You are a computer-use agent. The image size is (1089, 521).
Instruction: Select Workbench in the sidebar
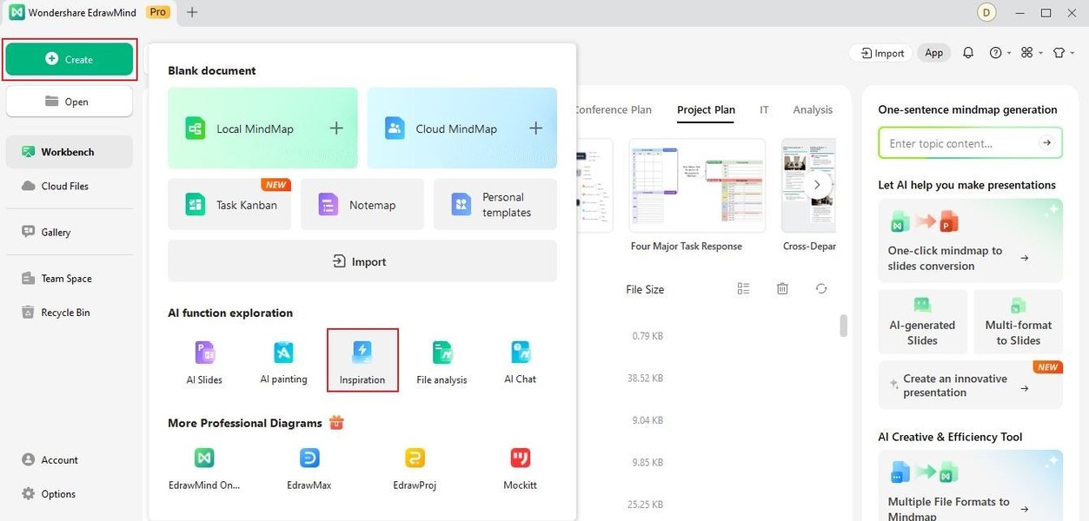pyautogui.click(x=70, y=152)
